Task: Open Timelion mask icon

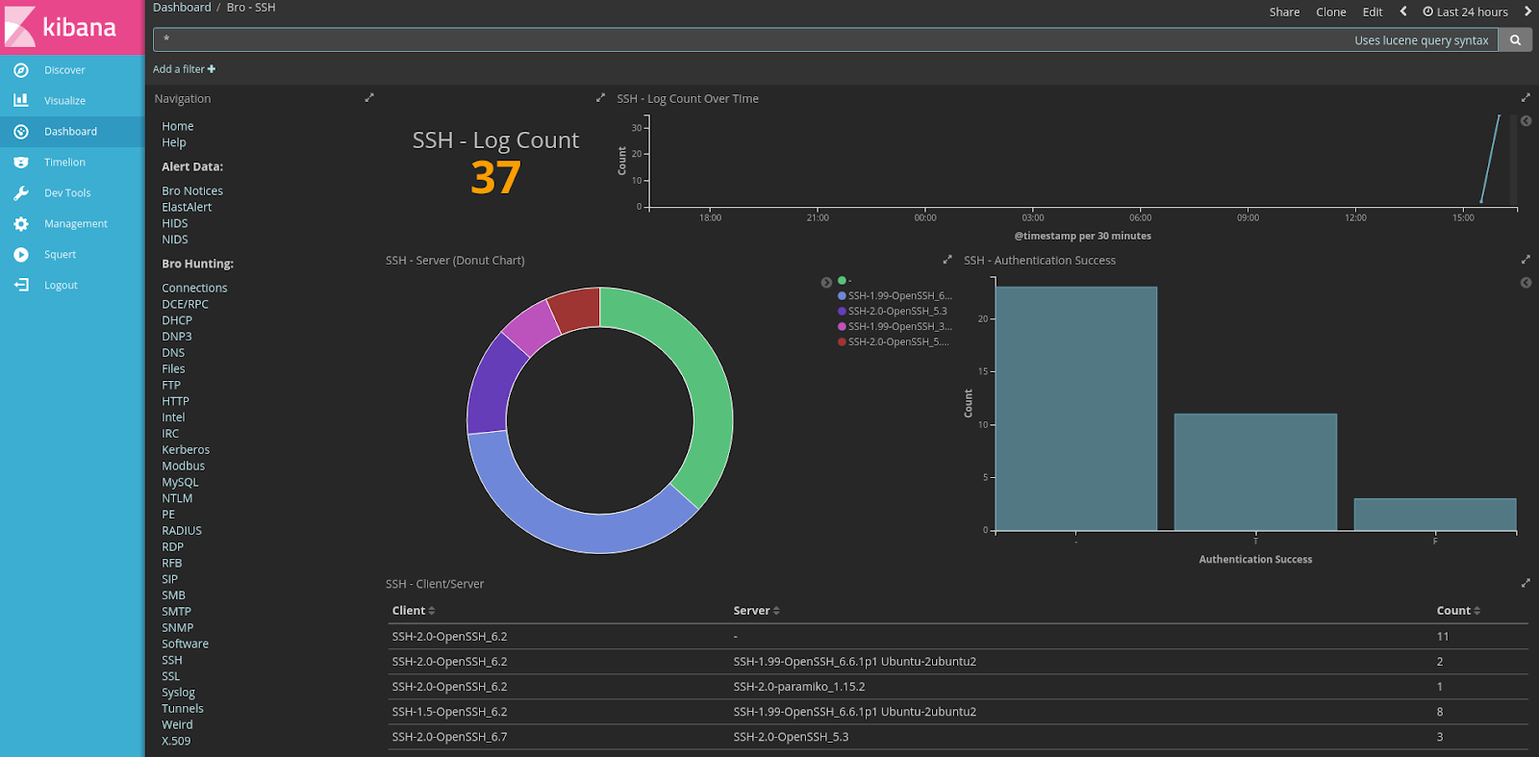Action: (x=21, y=163)
